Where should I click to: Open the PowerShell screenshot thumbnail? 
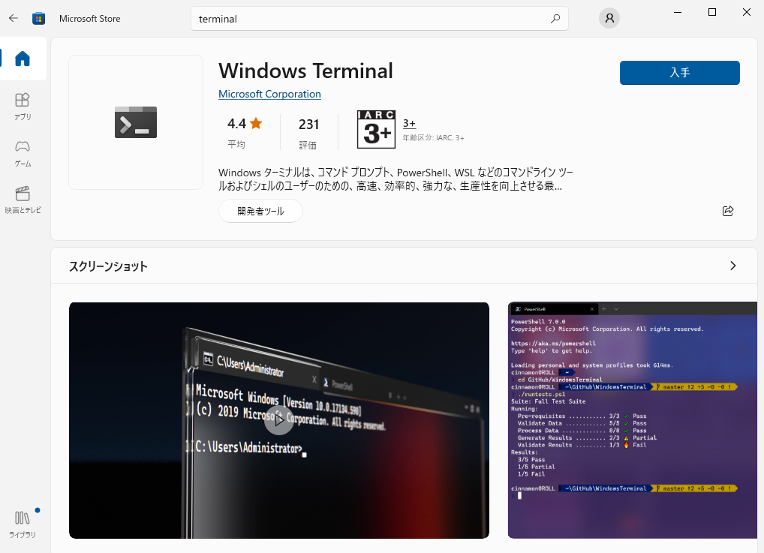[633, 420]
